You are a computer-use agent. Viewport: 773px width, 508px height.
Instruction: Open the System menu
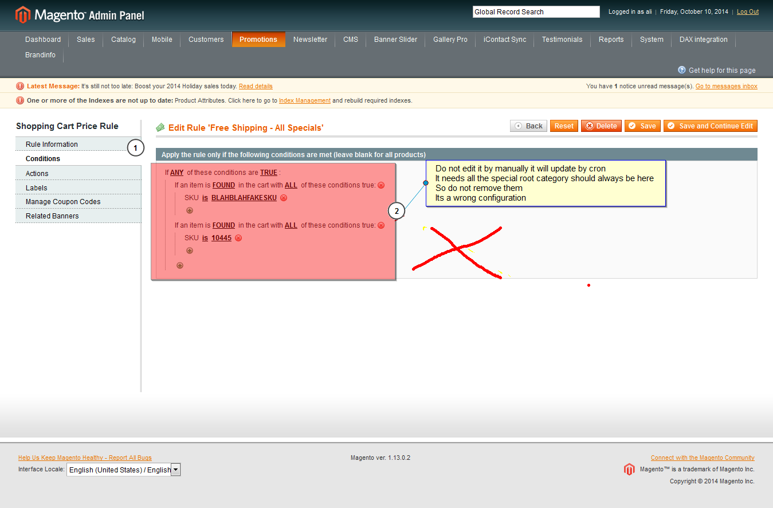coord(652,40)
